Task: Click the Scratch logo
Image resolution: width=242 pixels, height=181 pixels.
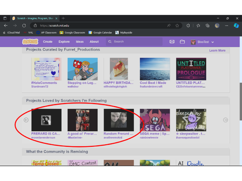Action: click(30, 42)
